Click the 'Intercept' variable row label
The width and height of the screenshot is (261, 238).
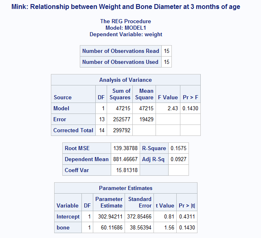click(68, 217)
